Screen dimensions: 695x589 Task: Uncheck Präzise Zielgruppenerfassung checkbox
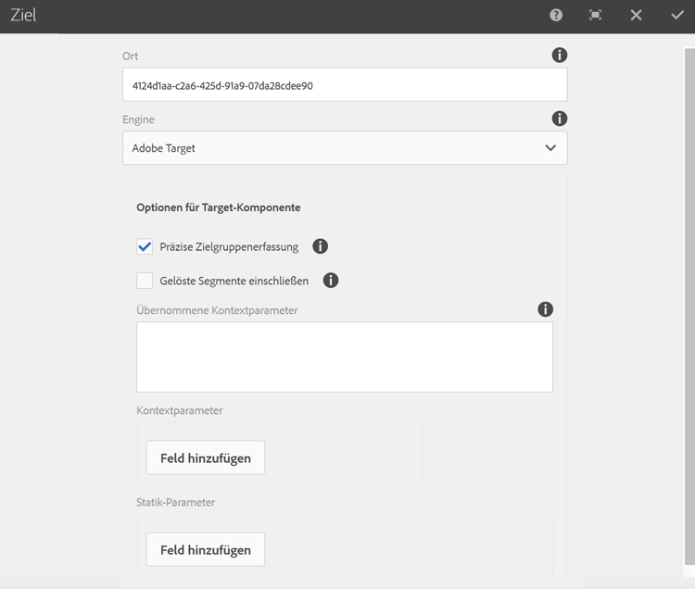(x=145, y=247)
